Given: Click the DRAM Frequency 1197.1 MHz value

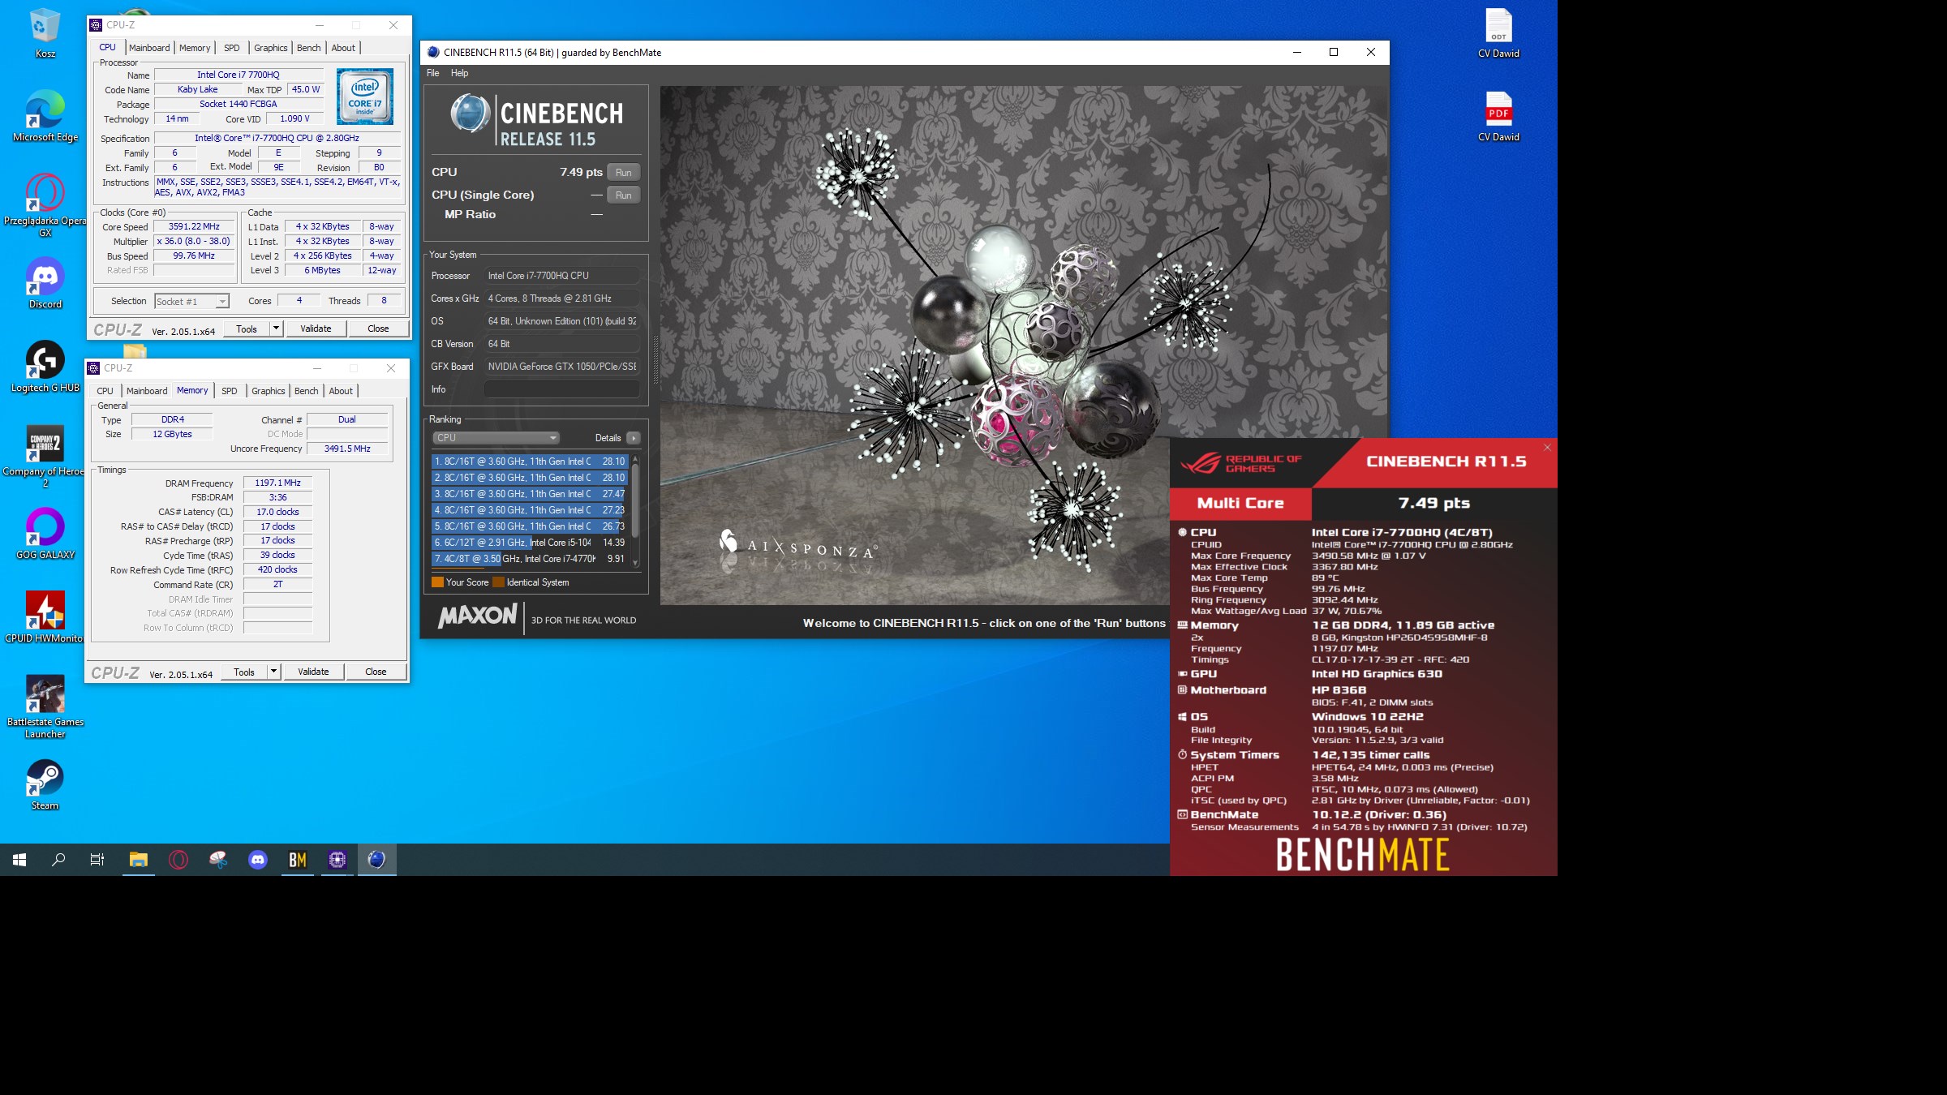Looking at the screenshot, I should [x=277, y=483].
